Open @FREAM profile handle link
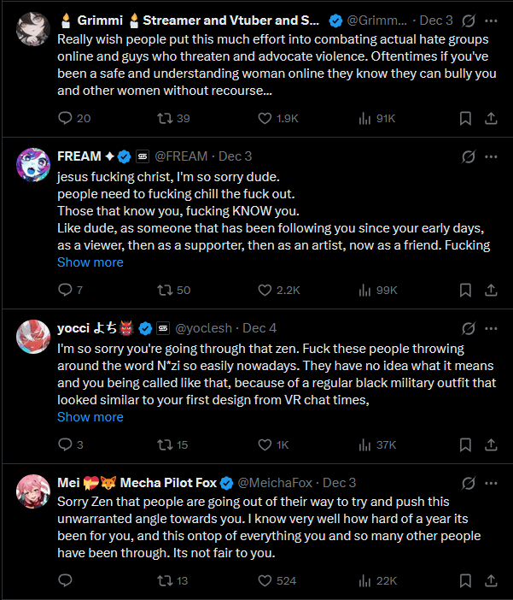Screen dimensions: 513x600 [180, 156]
